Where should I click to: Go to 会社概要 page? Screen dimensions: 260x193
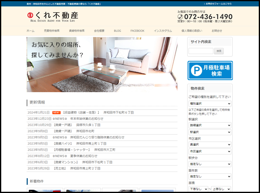click(x=99, y=30)
